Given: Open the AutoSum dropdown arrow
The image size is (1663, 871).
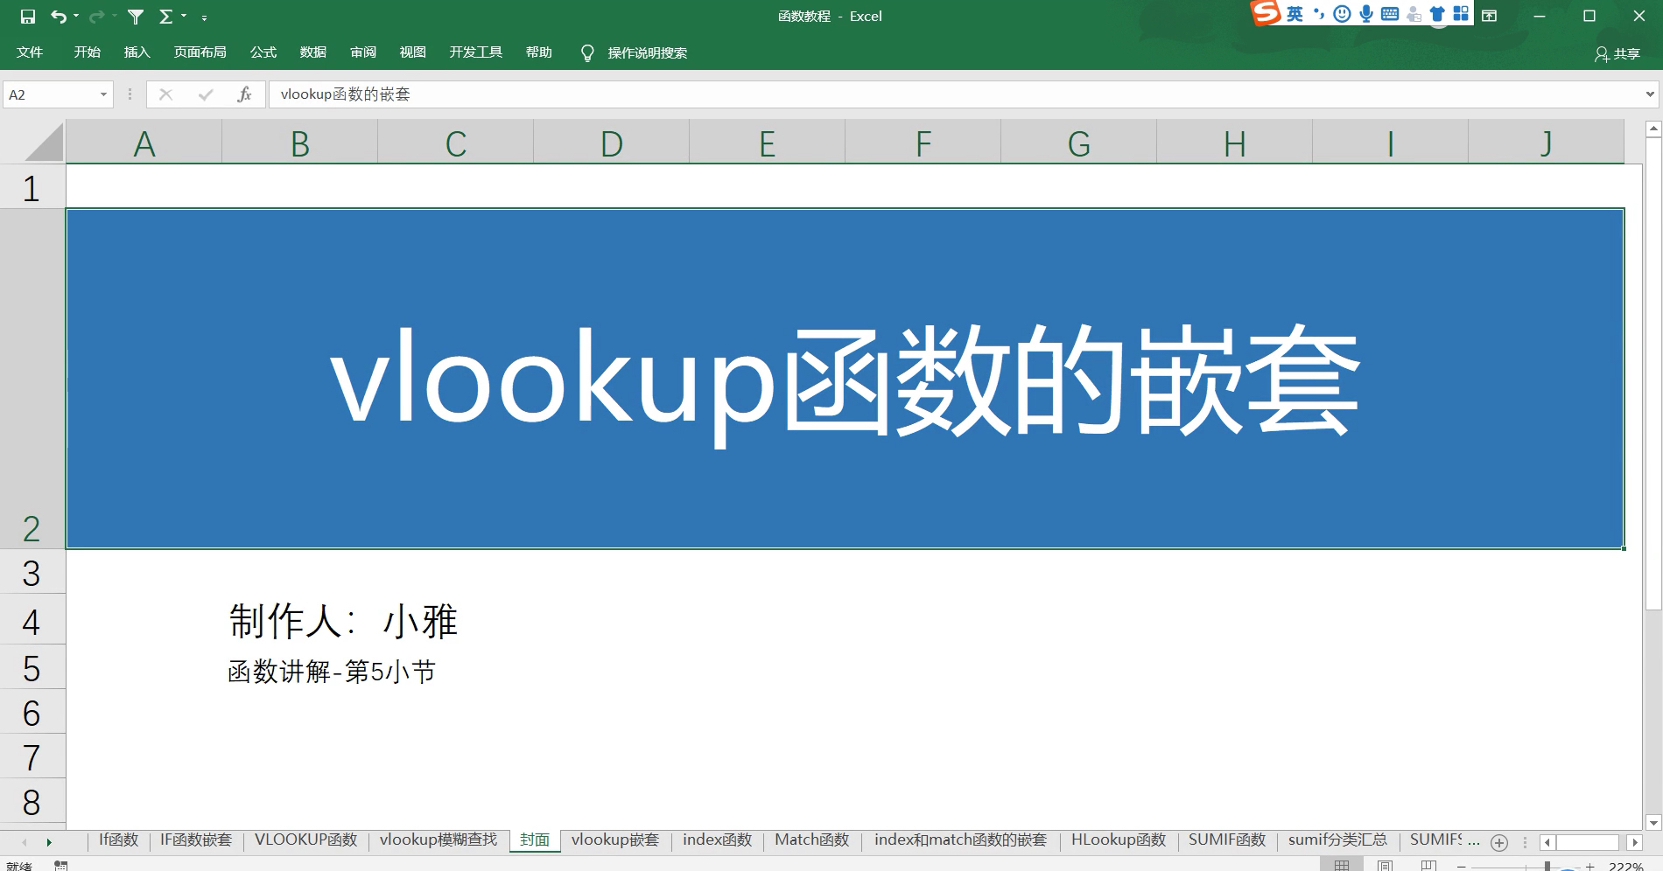Looking at the screenshot, I should [x=182, y=15].
